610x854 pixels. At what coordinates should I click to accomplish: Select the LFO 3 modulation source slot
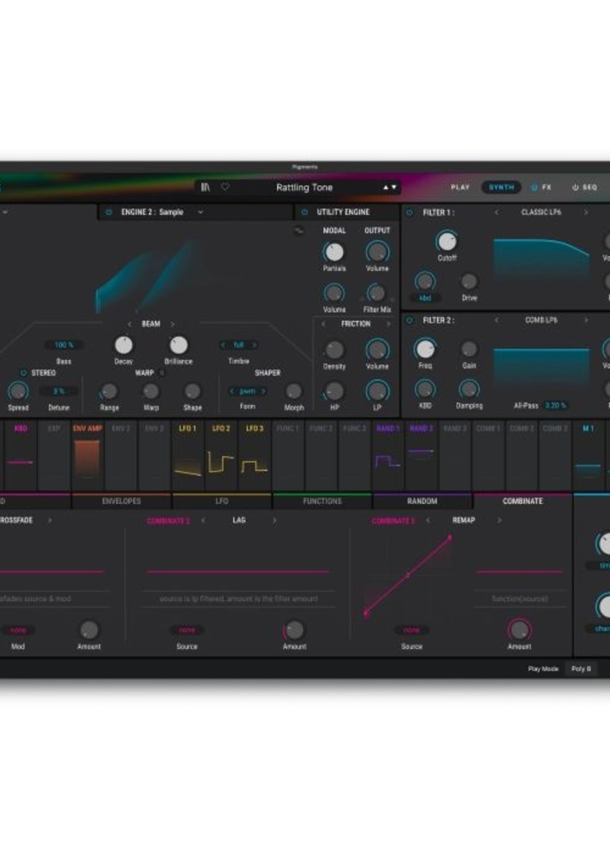(254, 455)
